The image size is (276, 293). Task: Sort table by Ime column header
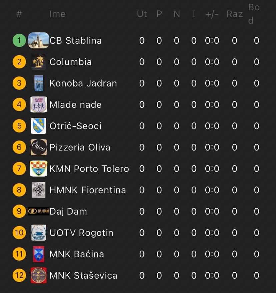[57, 14]
